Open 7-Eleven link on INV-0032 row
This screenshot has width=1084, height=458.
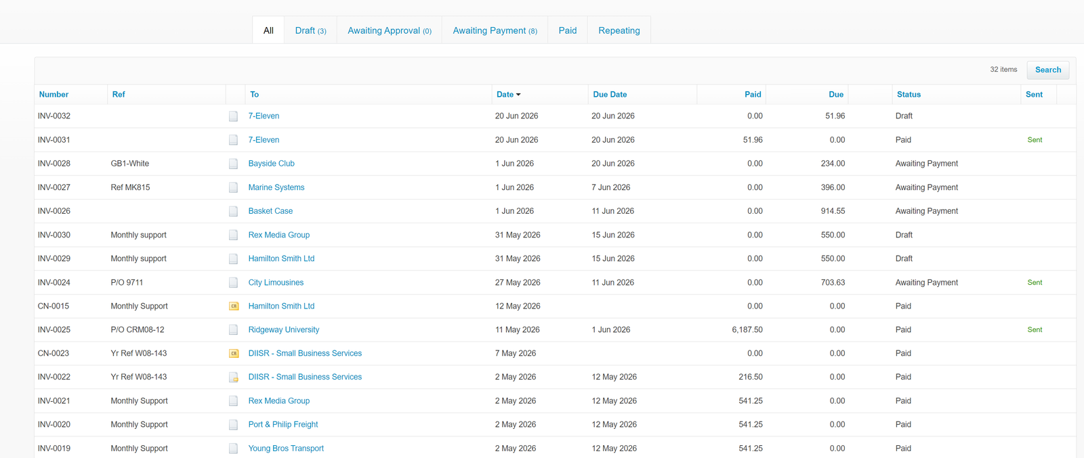coord(264,116)
